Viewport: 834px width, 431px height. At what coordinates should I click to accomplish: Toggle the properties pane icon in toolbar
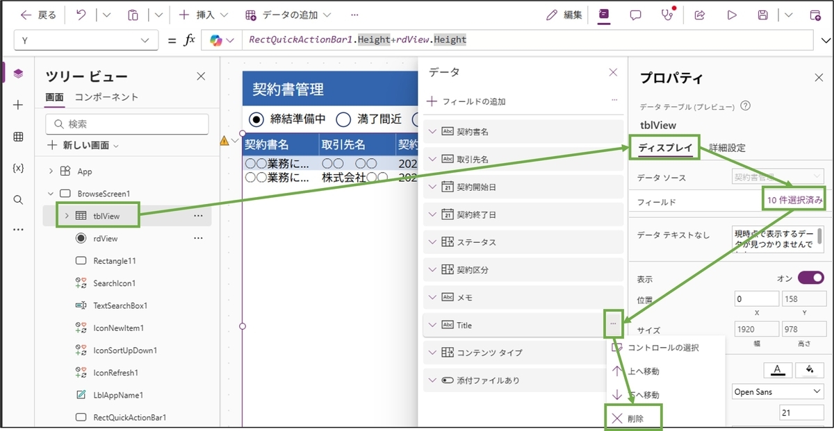click(605, 15)
